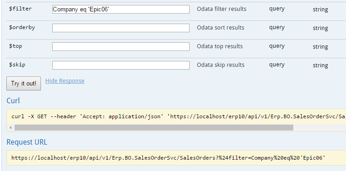Click the Odata top results description
Image resolution: width=346 pixels, height=171 pixels.
220,46
